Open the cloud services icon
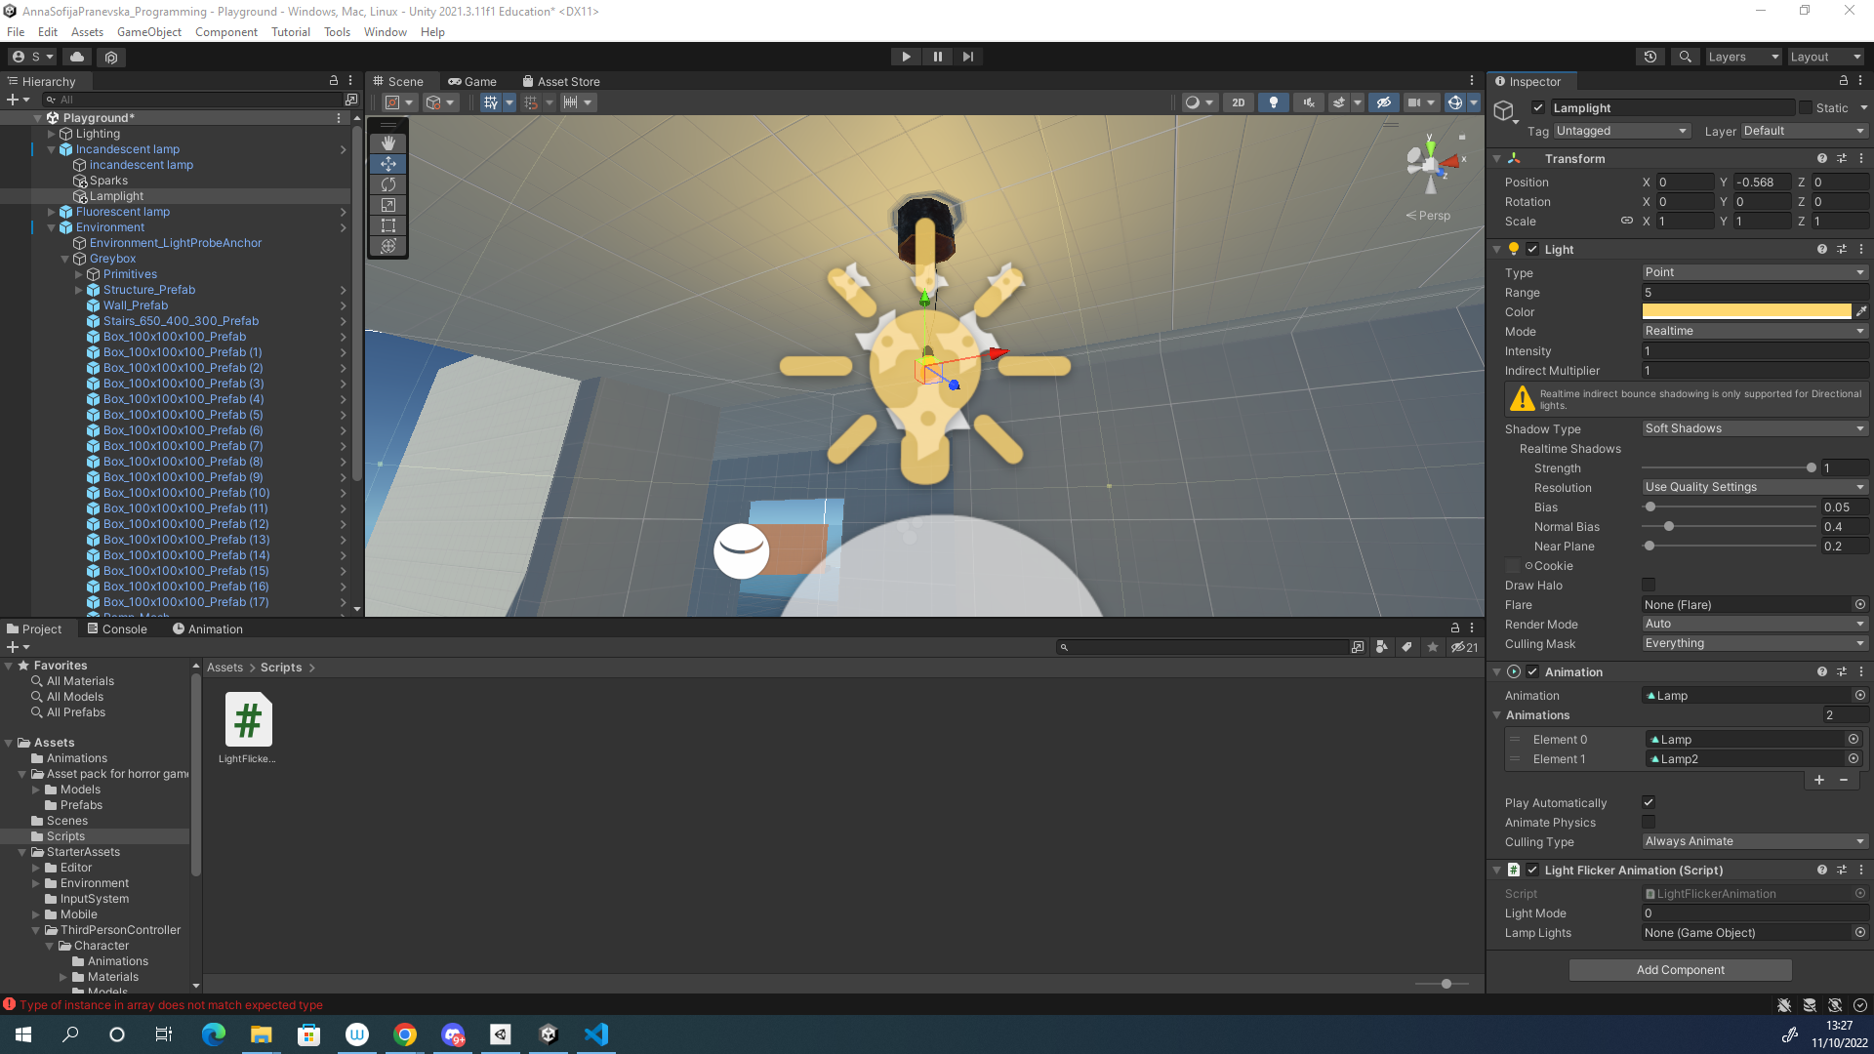This screenshot has height=1054, width=1874. click(x=77, y=57)
